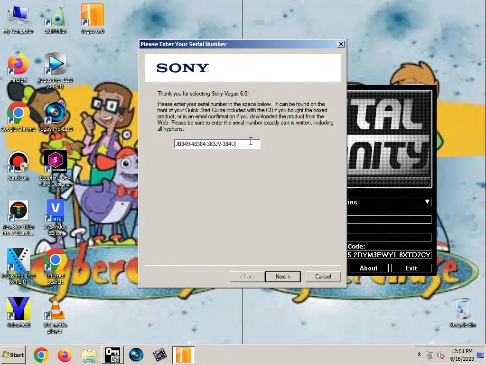Screen dimensions: 486x365
Task: Click the Firefox icon in the taskbar
Action: [x=65, y=355]
